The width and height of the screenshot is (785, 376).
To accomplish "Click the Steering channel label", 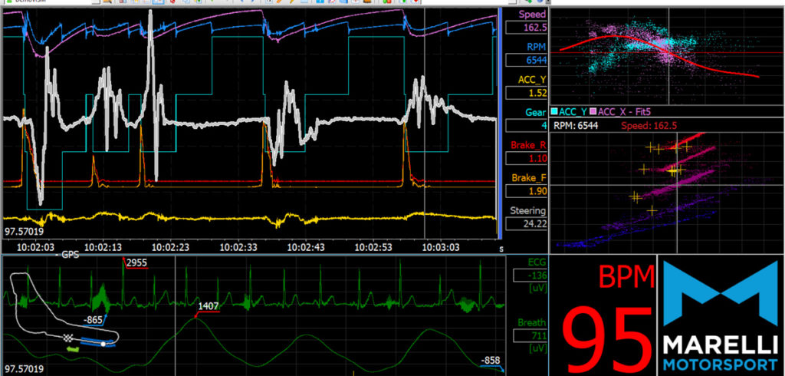I will [527, 210].
